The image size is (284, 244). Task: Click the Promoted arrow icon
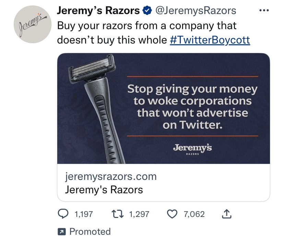[62, 232]
